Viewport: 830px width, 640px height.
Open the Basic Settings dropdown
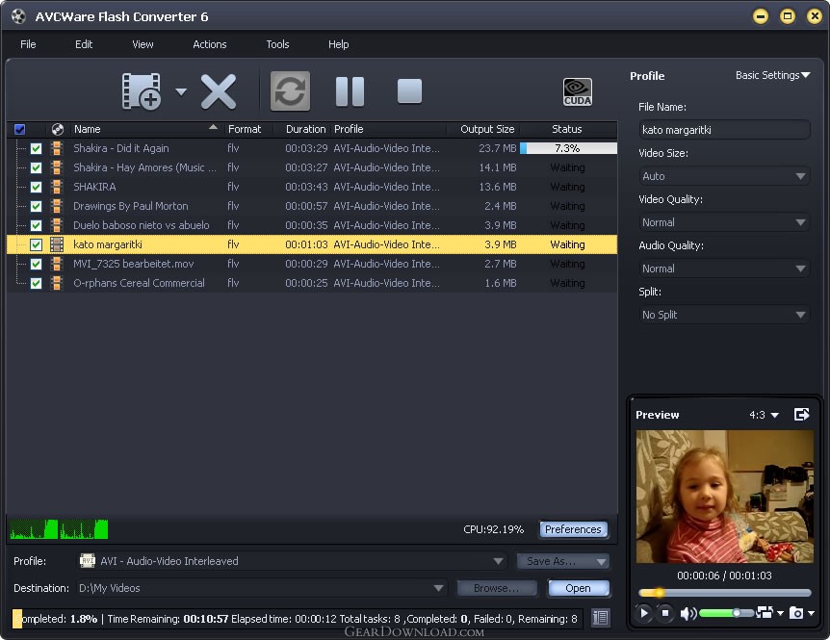pos(773,75)
